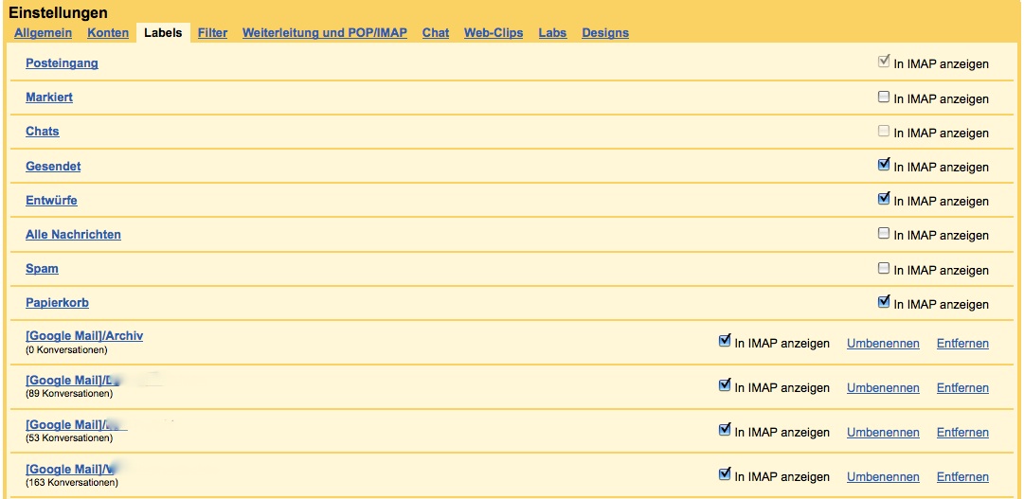Open the Posteingang label link
The width and height of the screenshot is (1024, 499).
pos(62,63)
